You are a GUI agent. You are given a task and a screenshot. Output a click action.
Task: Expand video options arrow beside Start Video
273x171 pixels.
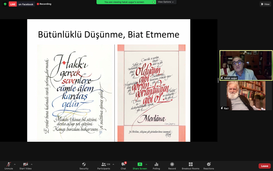pyautogui.click(x=32, y=164)
